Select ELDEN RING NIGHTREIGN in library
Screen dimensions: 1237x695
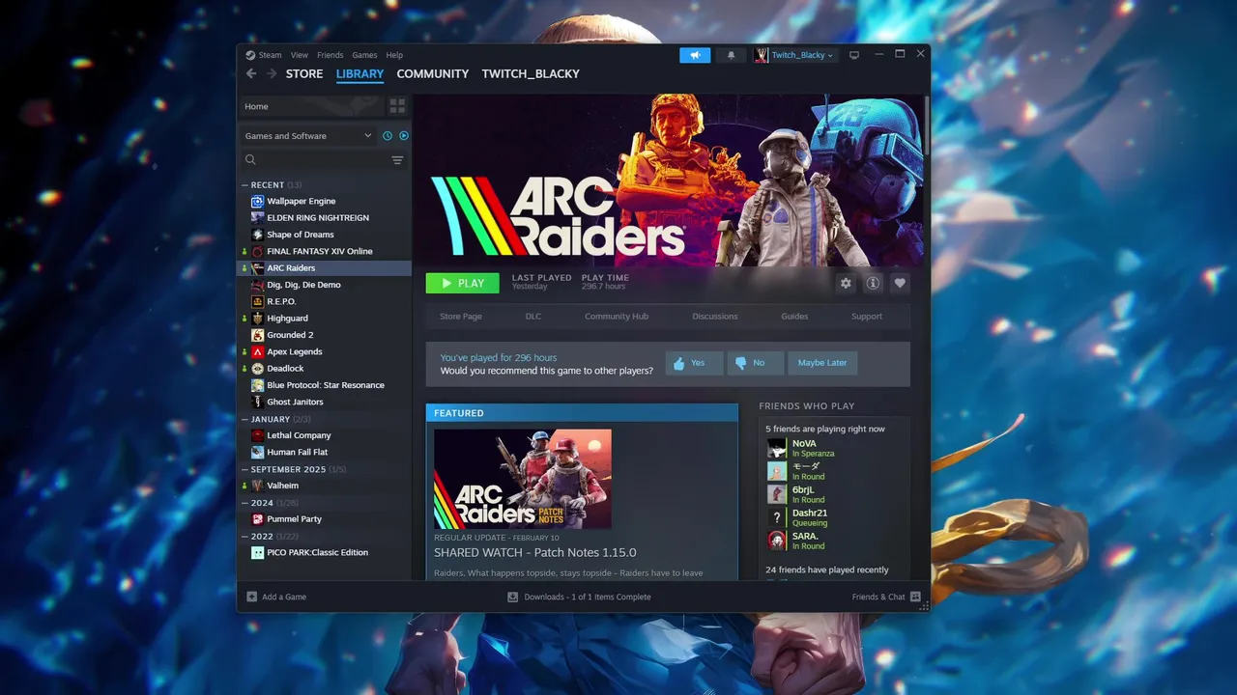pyautogui.click(x=325, y=218)
